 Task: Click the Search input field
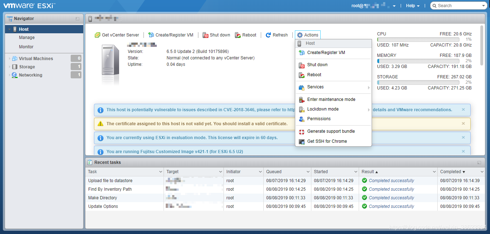(459, 6)
